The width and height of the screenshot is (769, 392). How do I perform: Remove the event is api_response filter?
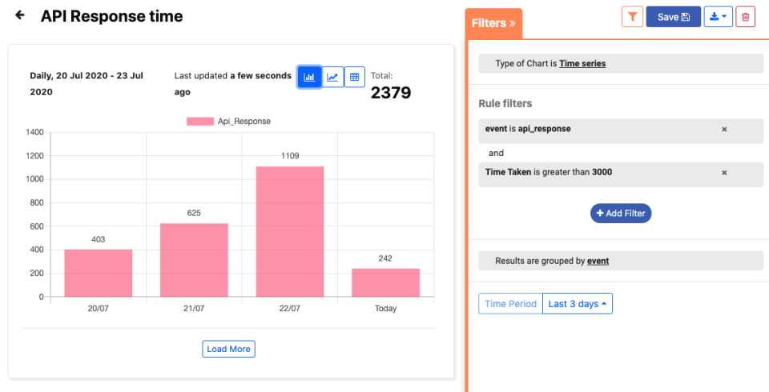(x=724, y=129)
